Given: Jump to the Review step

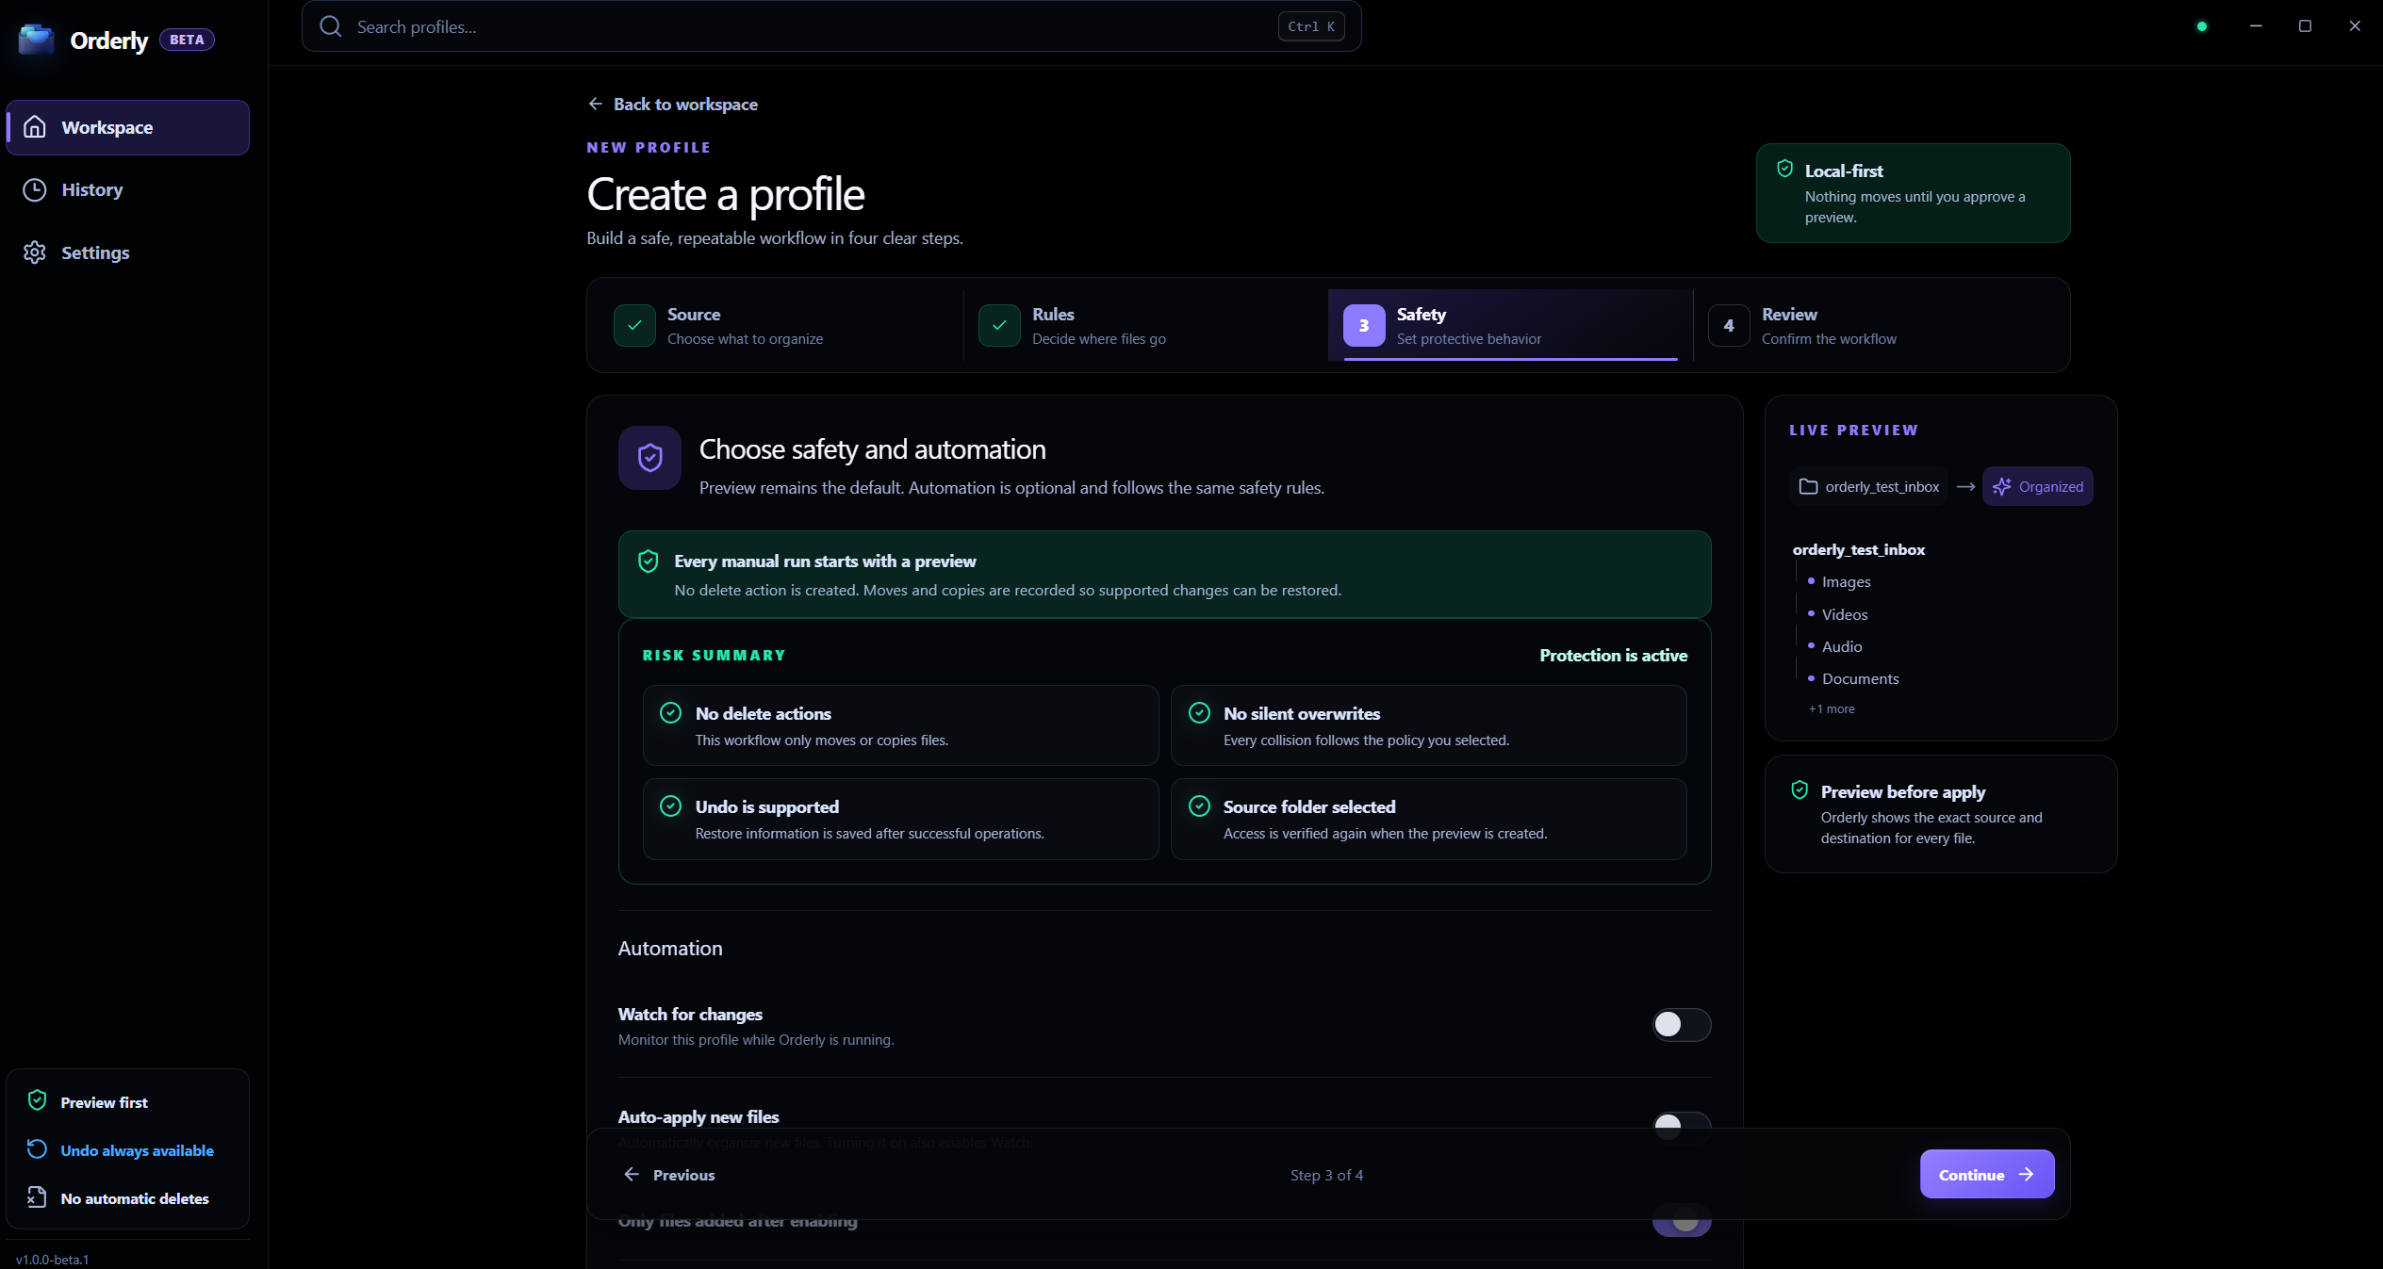Looking at the screenshot, I should (x=1875, y=325).
